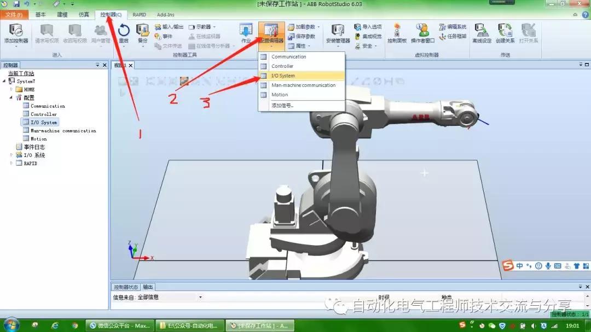Collapse the 配置 node in controller tree
The height and width of the screenshot is (332, 591).
[11, 97]
